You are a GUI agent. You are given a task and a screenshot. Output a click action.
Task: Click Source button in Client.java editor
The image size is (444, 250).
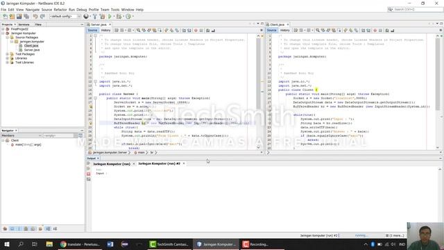(271, 31)
